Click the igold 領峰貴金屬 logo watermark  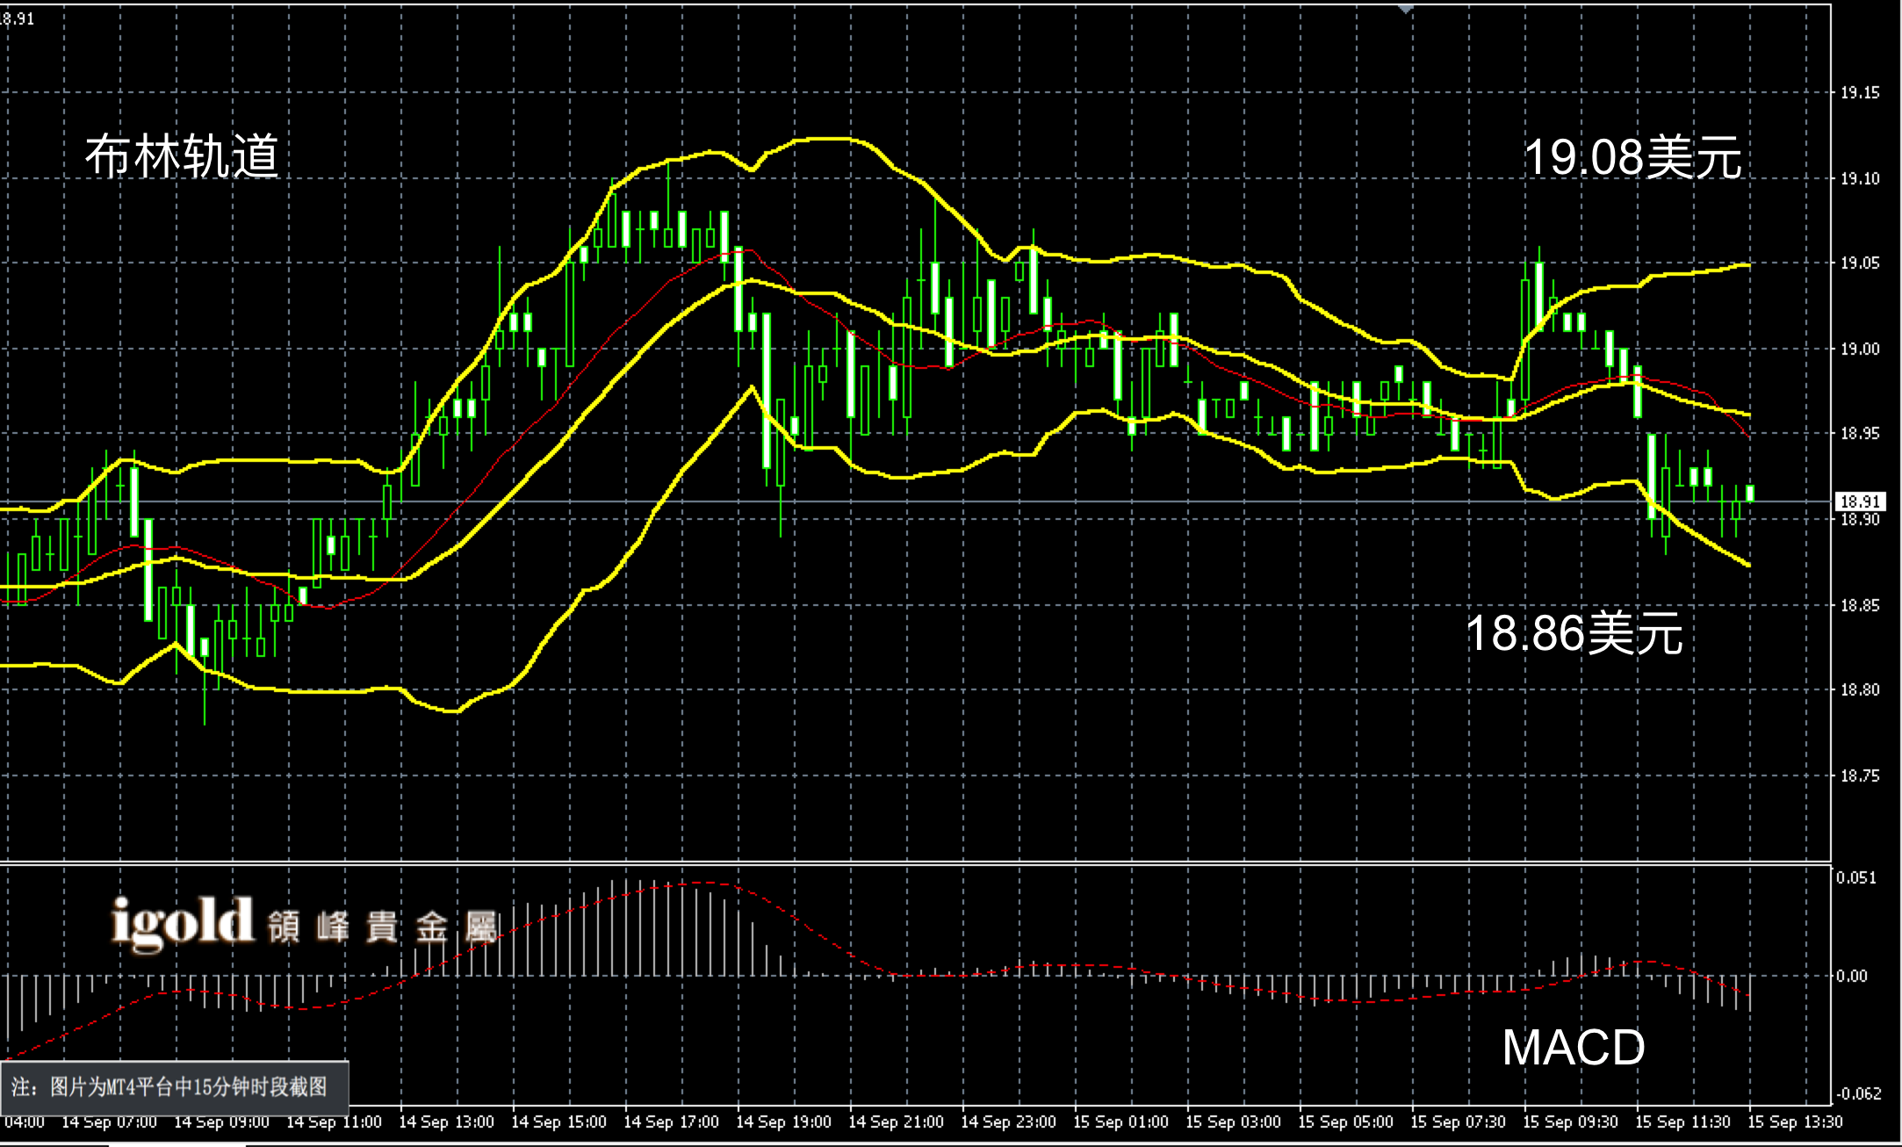click(x=305, y=923)
